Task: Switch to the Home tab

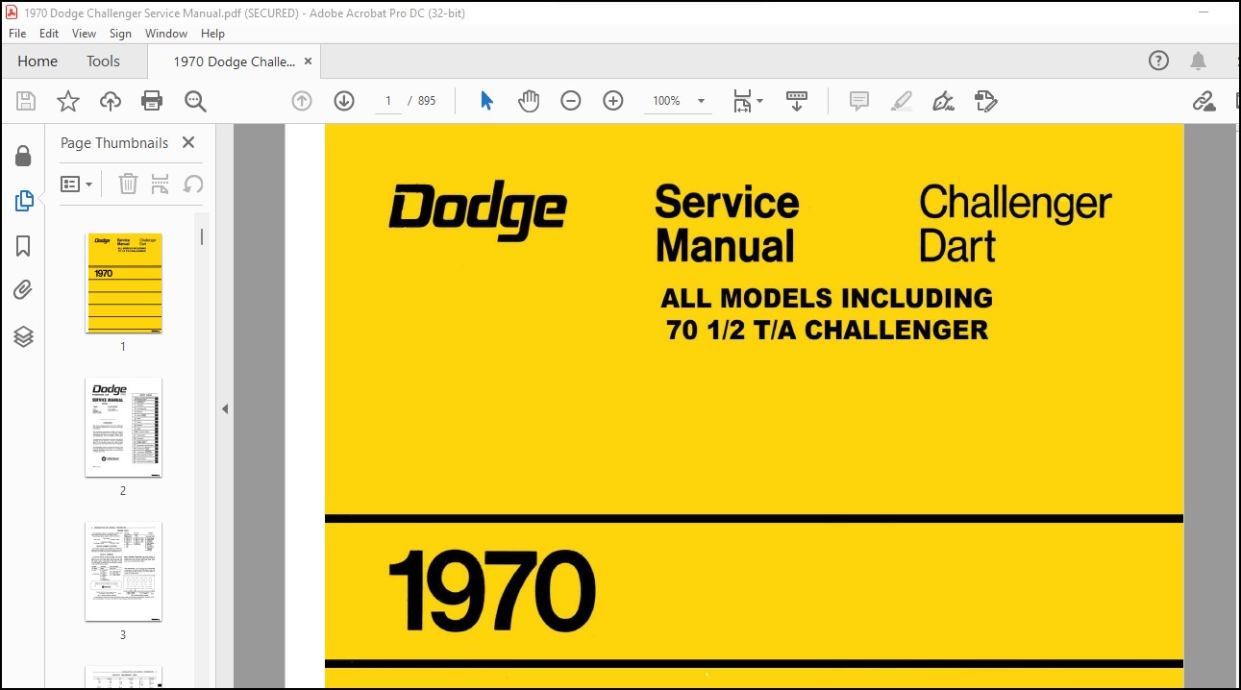Action: click(x=37, y=62)
